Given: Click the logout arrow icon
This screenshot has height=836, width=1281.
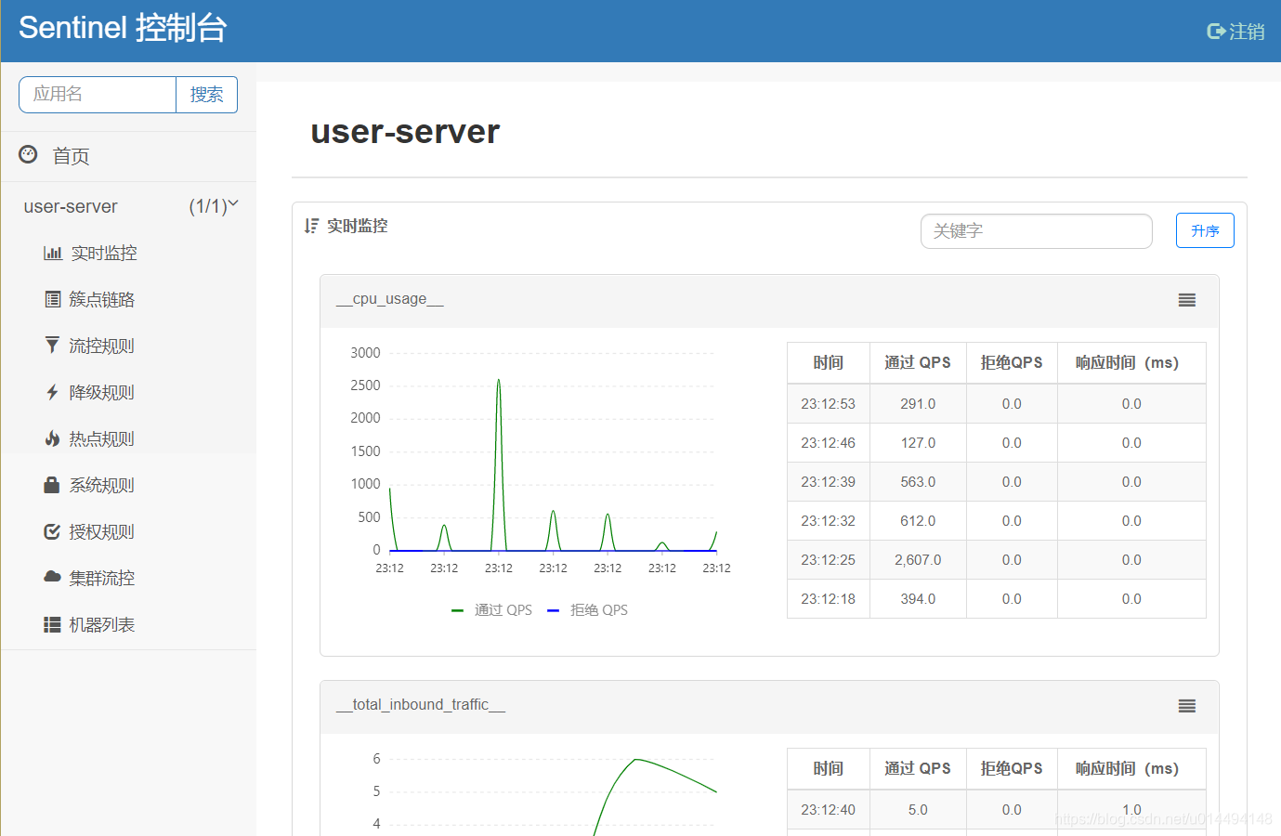Looking at the screenshot, I should [x=1216, y=32].
